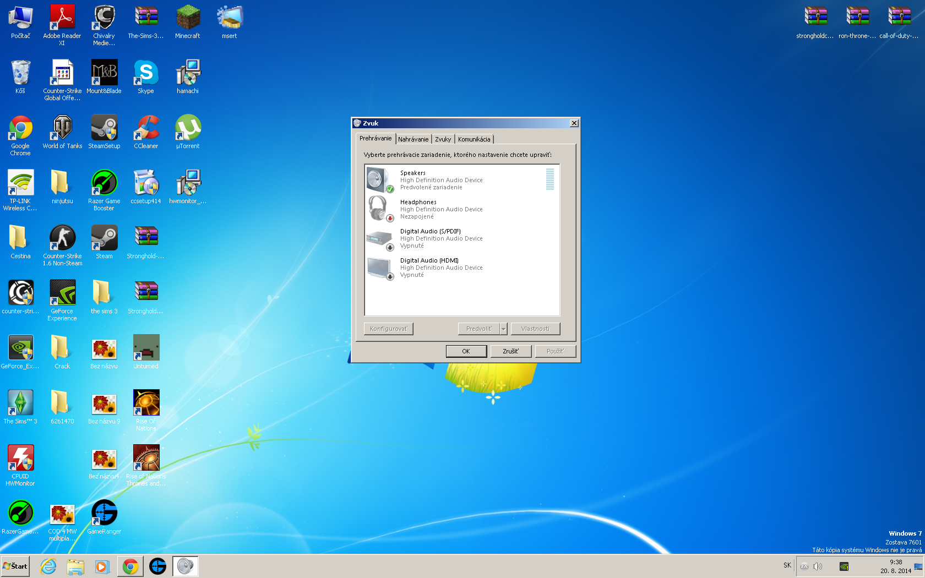Select the call-of-duty archive icon
Viewport: 925px width, 578px height.
point(899,22)
